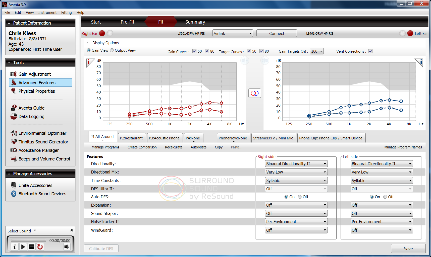Screen dimensions: 431x257
Task: Open Tinnitus Sound Generator icon
Action: [14, 142]
